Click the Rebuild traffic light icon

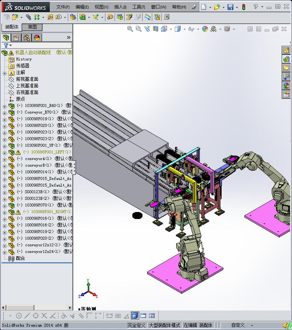[x=244, y=7]
